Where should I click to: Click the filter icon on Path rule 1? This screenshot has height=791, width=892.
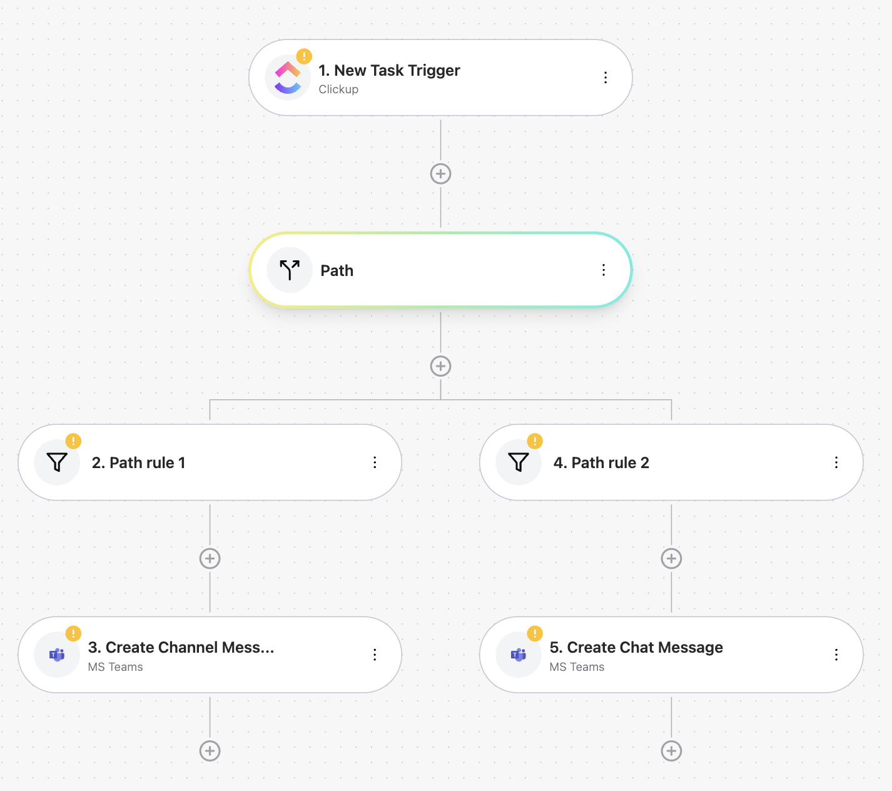tap(56, 462)
